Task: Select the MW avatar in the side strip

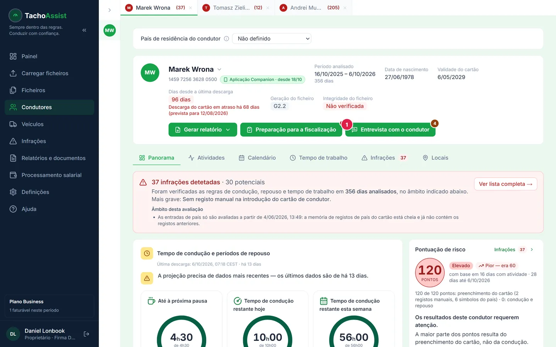Action: pyautogui.click(x=110, y=30)
